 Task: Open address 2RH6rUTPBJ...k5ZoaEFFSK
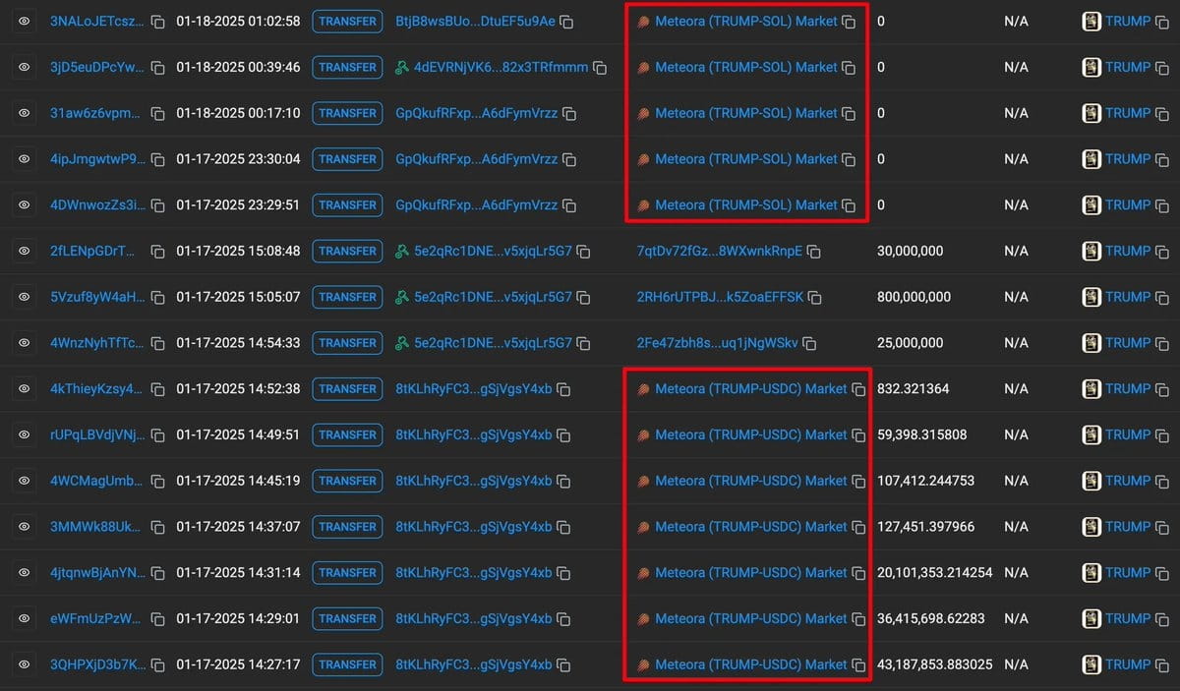pos(721,297)
